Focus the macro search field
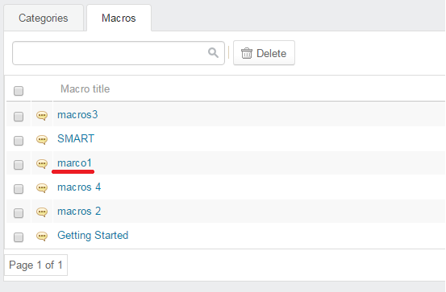 tap(119, 53)
